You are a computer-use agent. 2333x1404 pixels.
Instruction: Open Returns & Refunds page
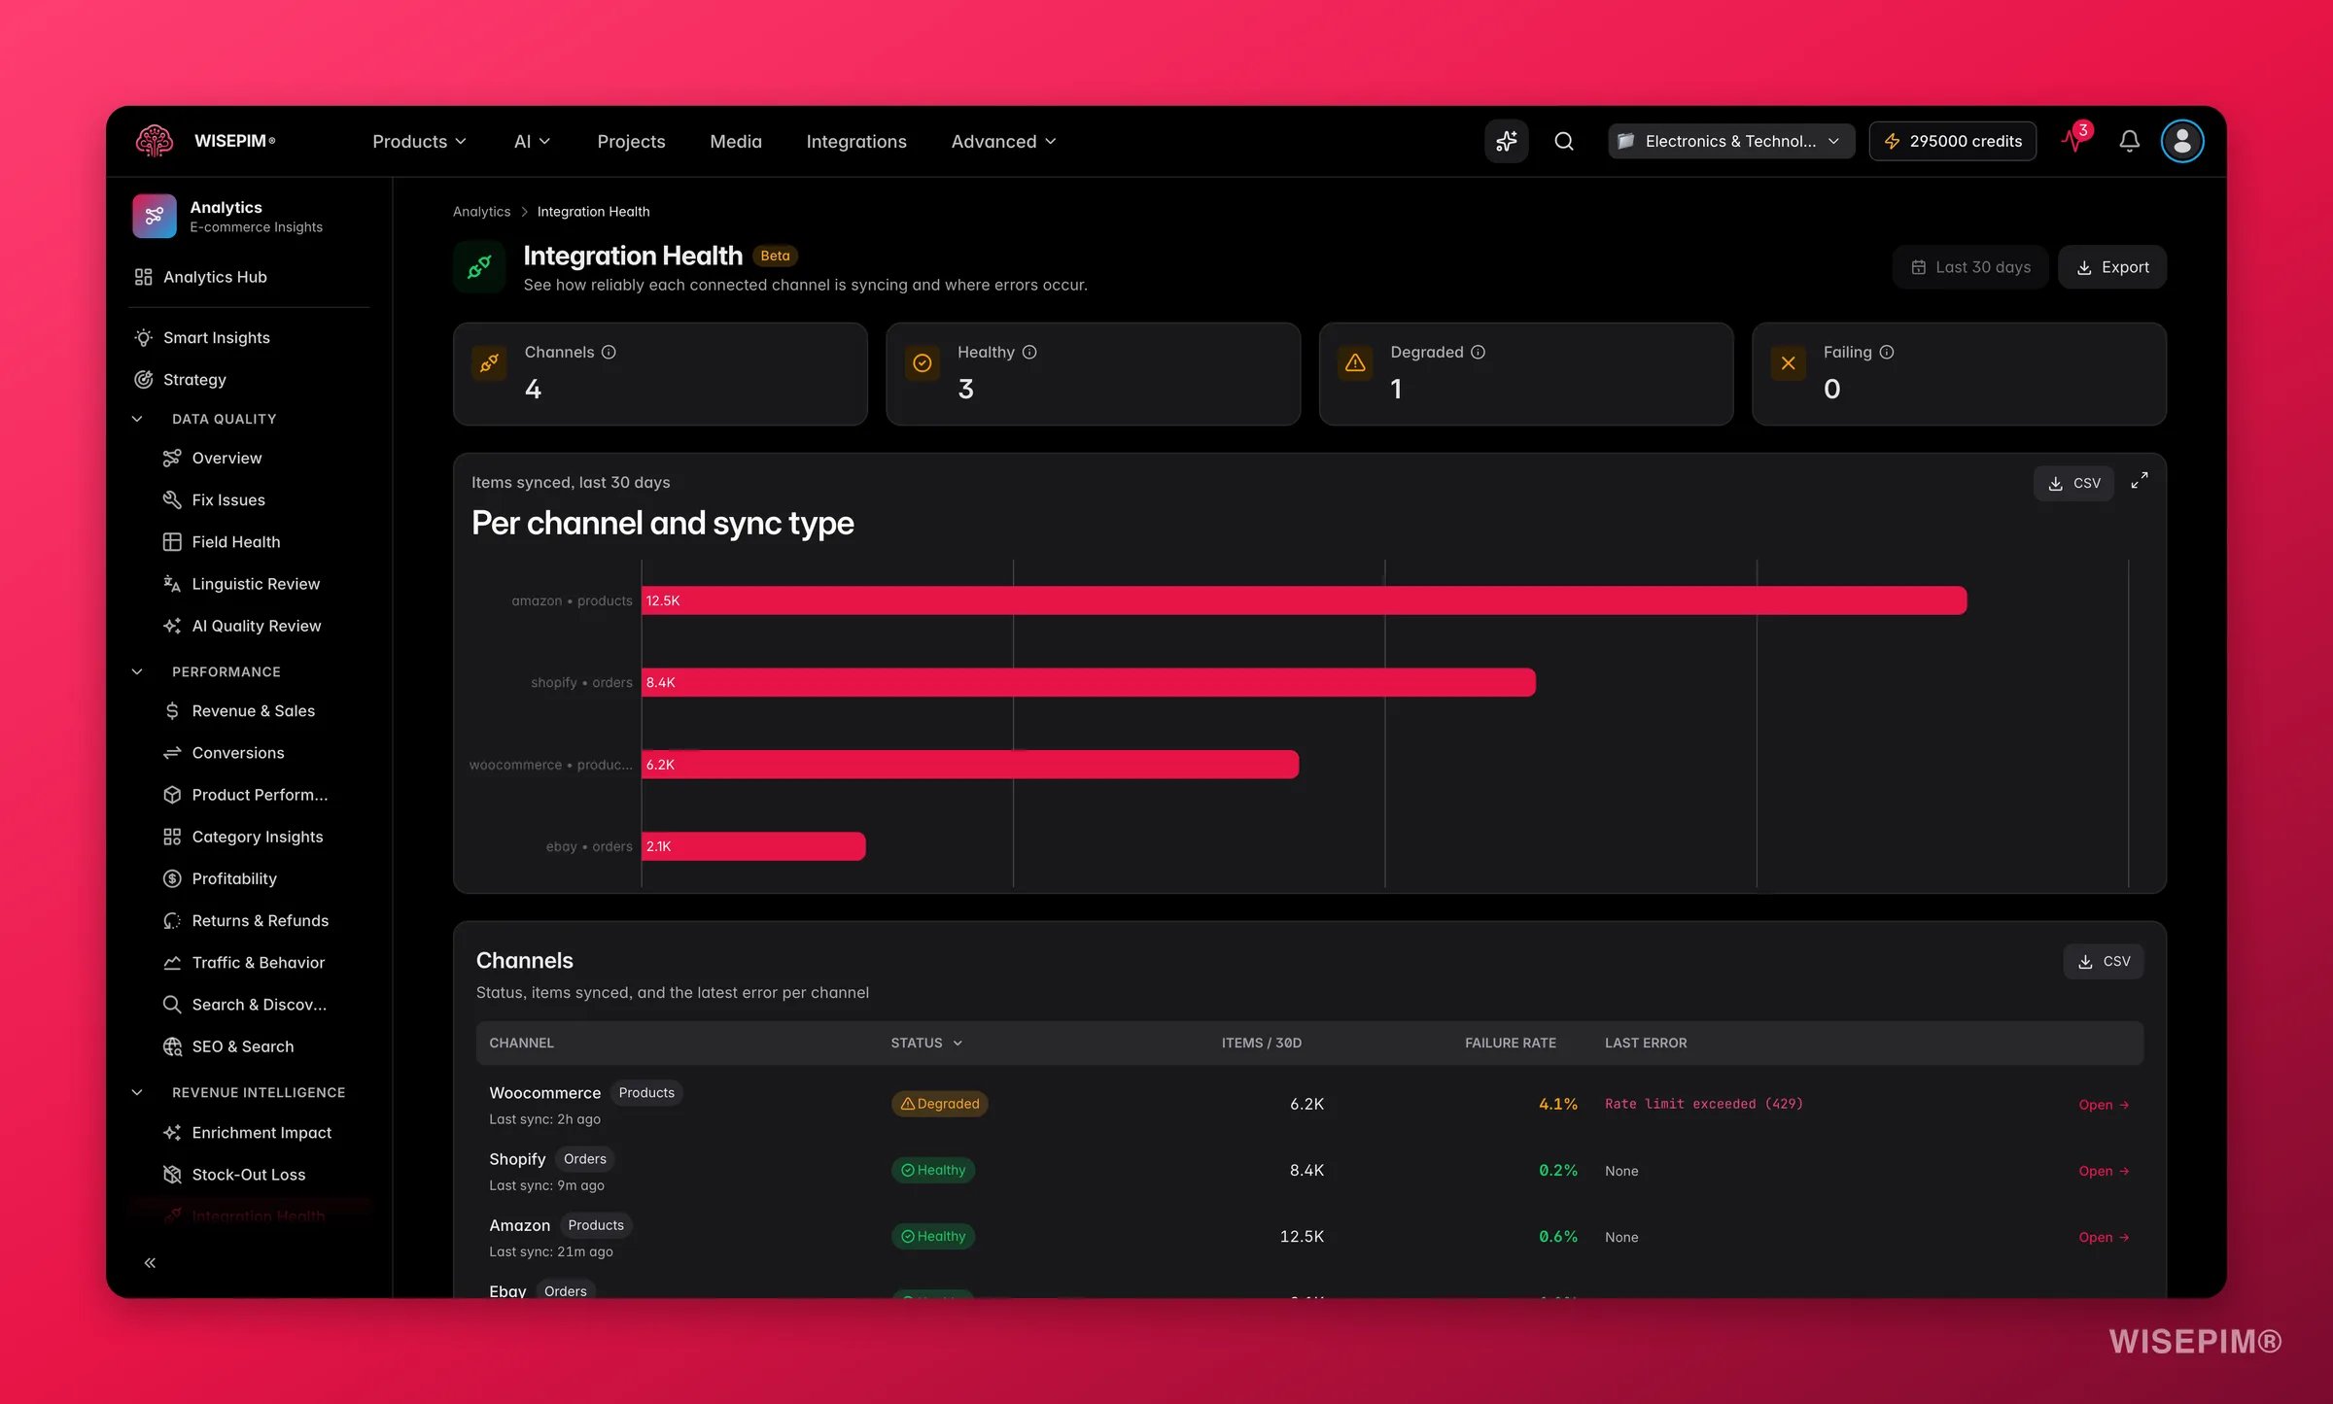[262, 920]
